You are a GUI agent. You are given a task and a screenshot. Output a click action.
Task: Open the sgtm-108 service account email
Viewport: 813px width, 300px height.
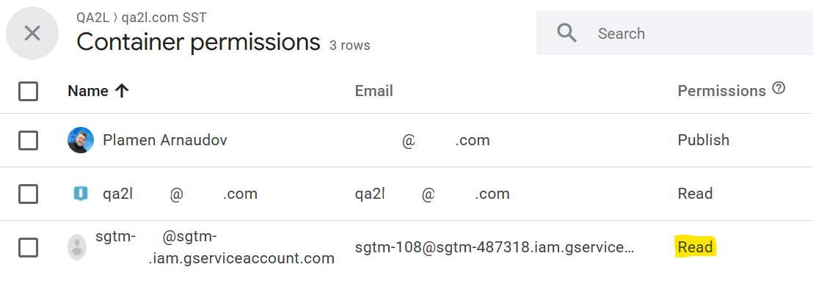click(x=493, y=247)
